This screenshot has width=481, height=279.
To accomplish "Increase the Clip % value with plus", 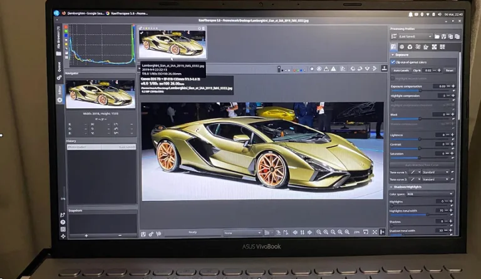I will pos(439,71).
